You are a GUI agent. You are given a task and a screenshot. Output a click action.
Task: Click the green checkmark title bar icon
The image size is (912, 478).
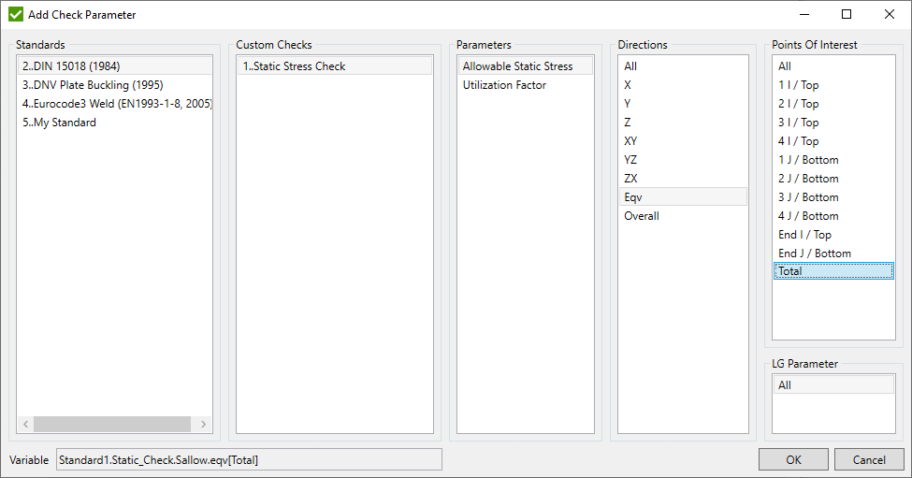pyautogui.click(x=16, y=15)
